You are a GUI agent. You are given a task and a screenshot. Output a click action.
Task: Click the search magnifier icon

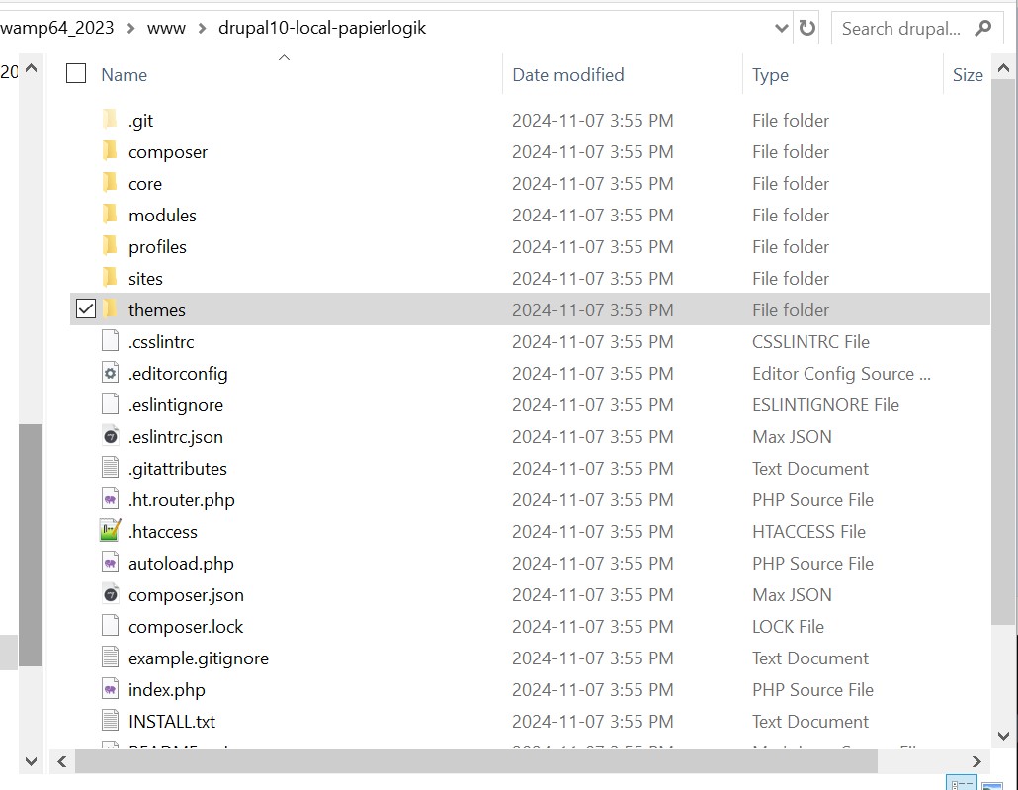click(x=982, y=29)
